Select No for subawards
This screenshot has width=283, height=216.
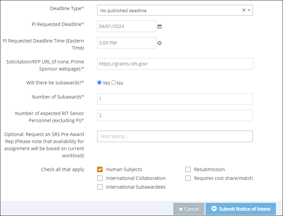(x=114, y=83)
